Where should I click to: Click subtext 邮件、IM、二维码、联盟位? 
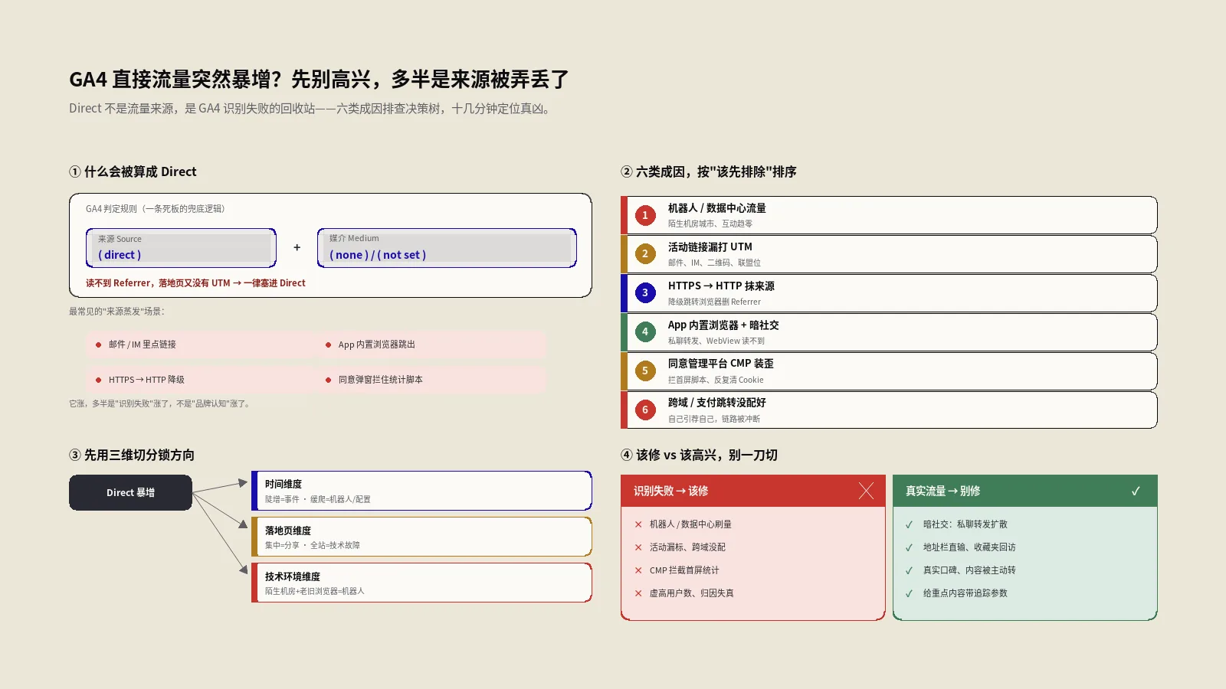tap(714, 263)
